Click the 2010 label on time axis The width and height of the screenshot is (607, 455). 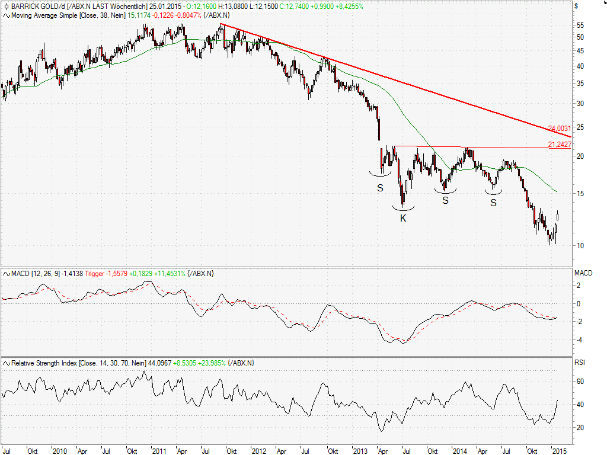pos(60,451)
